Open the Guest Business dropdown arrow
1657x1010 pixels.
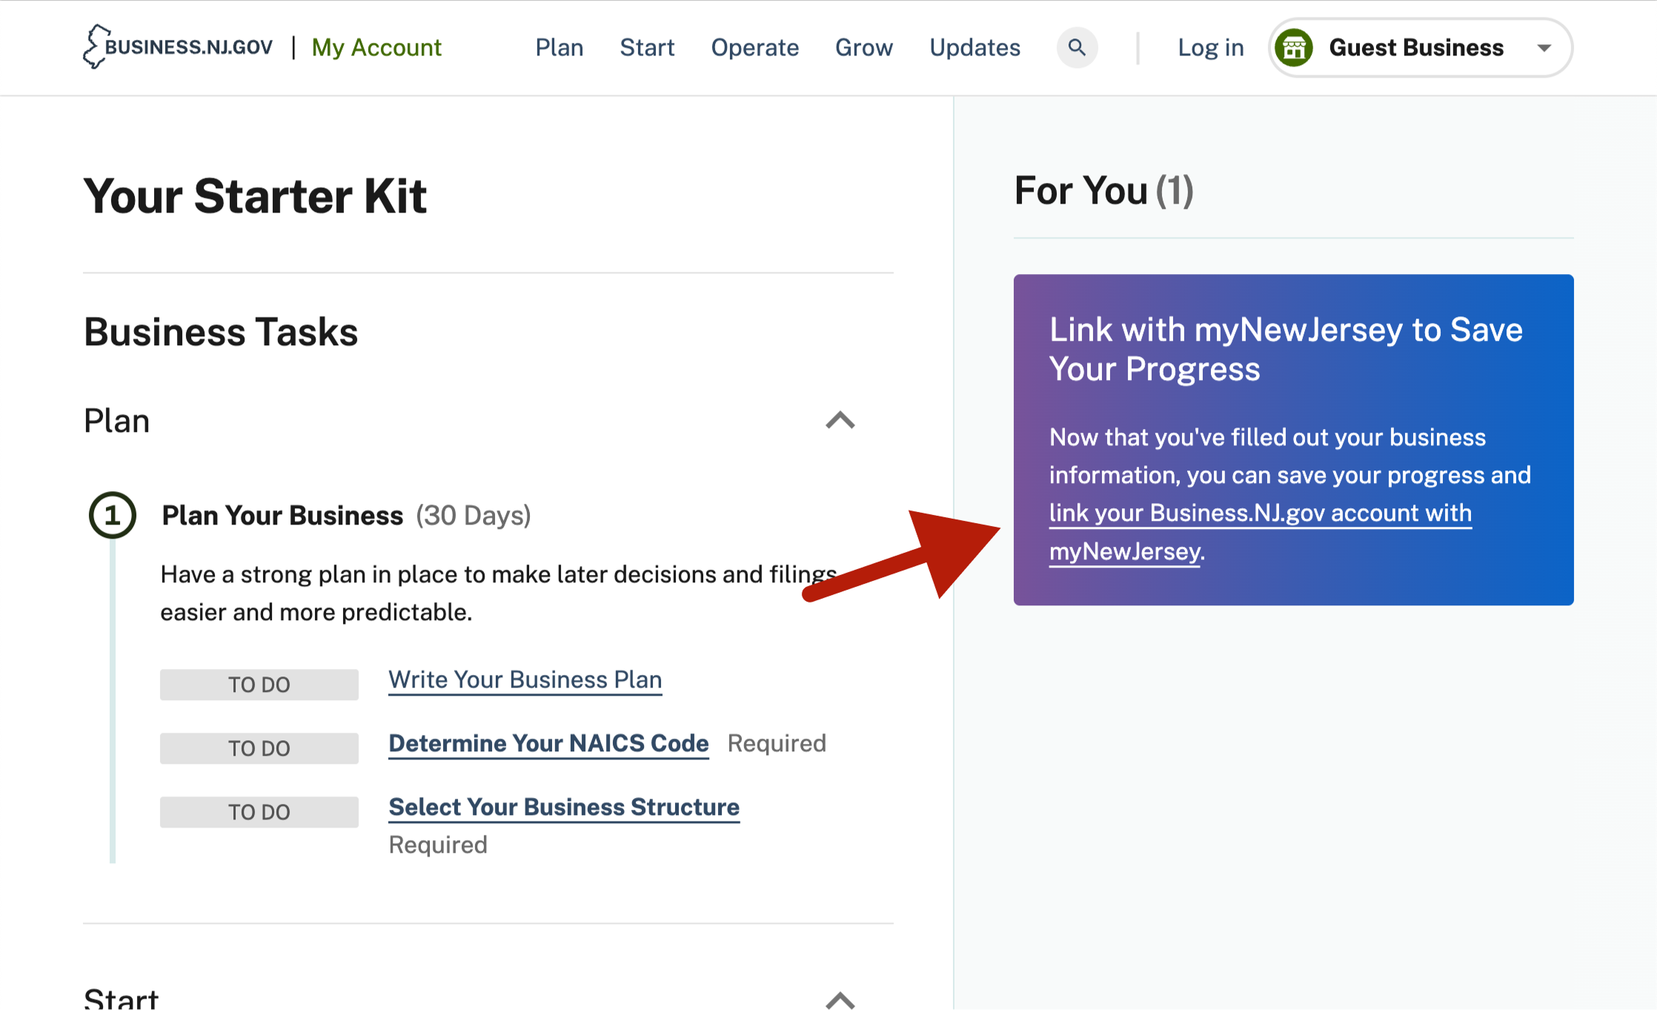[1544, 48]
